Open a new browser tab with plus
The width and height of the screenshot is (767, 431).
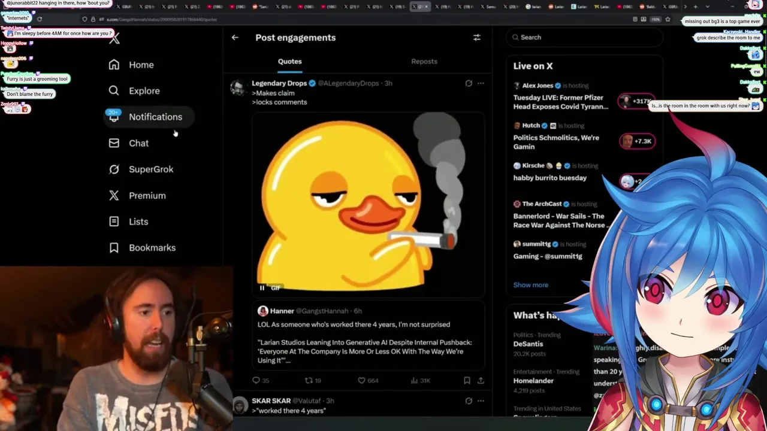point(695,7)
